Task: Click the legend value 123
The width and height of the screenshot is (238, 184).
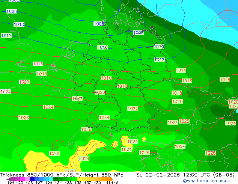Action: pyautogui.click(x=20, y=182)
